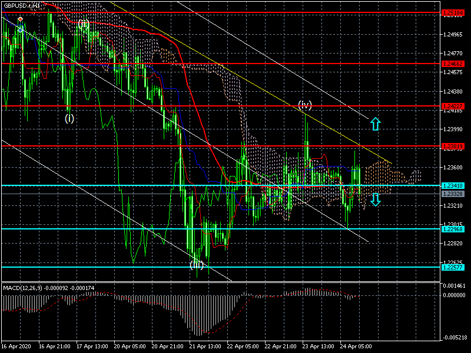Click the GBPUSD.c,H1 symbol label
The width and height of the screenshot is (471, 353).
(21, 6)
